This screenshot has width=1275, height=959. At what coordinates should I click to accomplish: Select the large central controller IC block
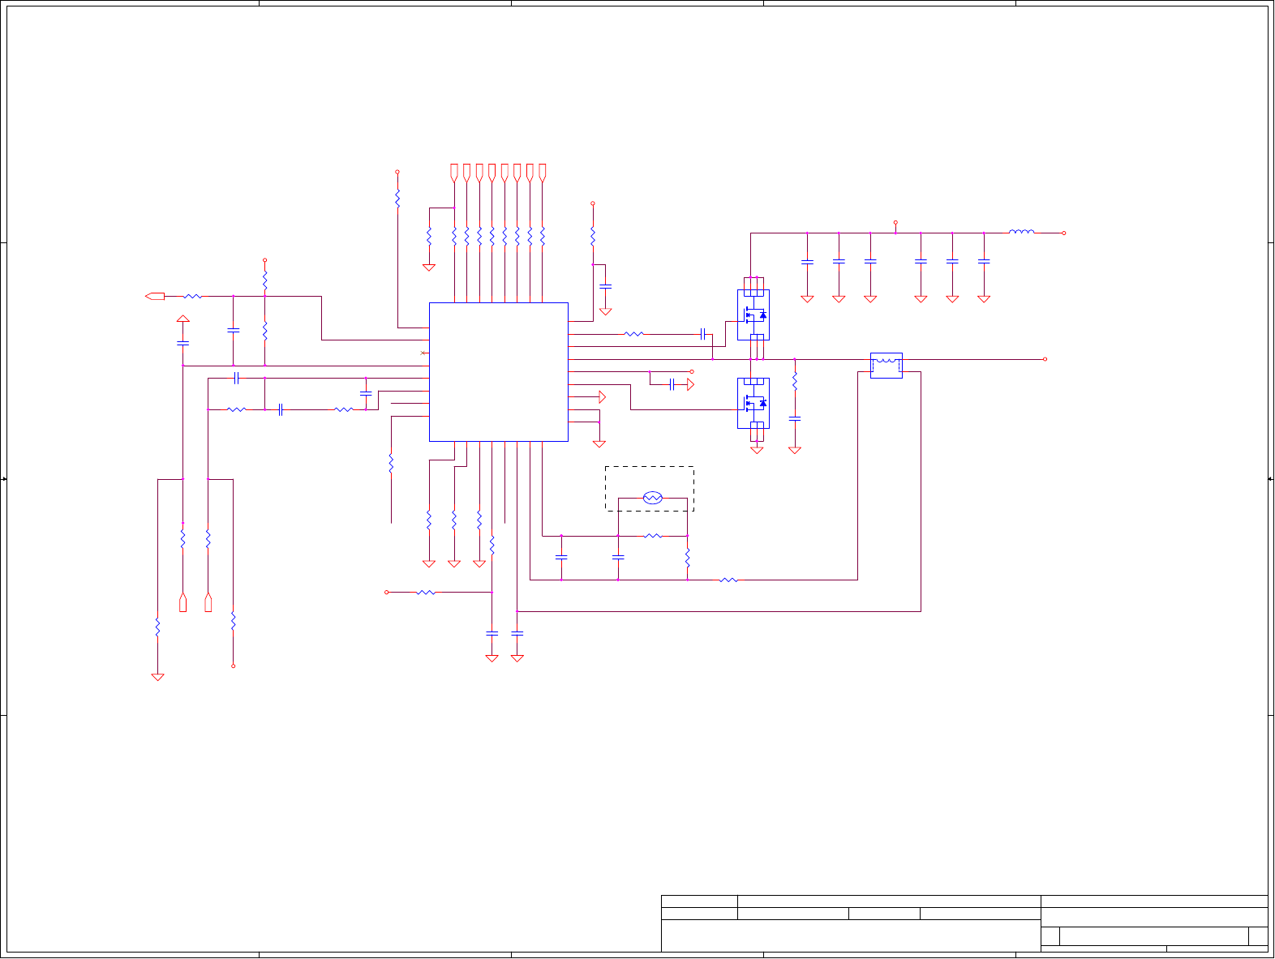point(498,372)
